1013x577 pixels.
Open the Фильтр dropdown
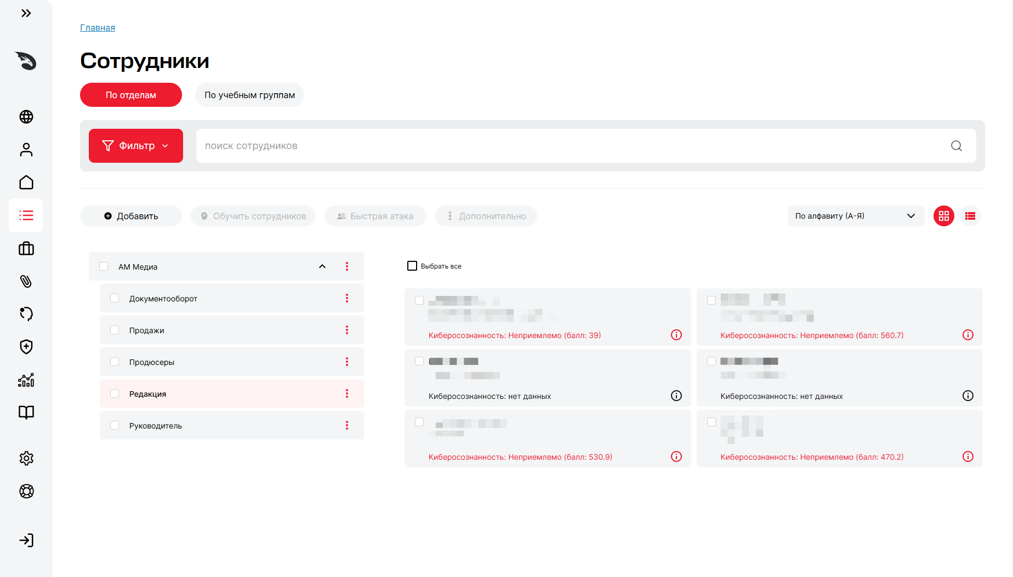pos(136,146)
